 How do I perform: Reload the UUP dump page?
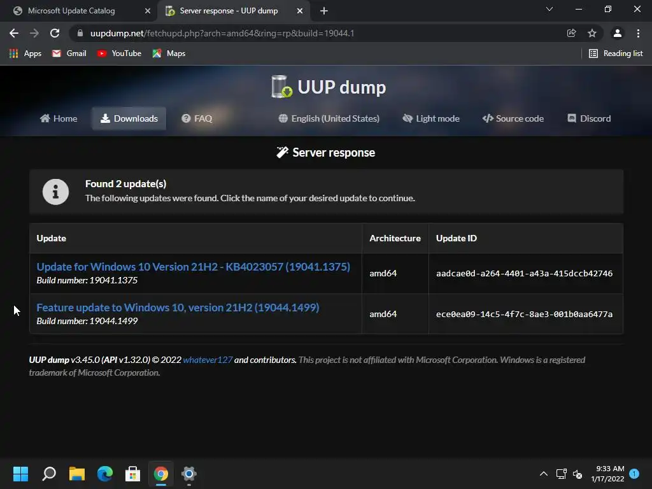[x=55, y=33]
